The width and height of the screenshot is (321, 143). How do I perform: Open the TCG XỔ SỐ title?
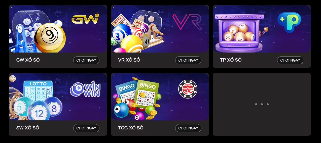(x=131, y=128)
